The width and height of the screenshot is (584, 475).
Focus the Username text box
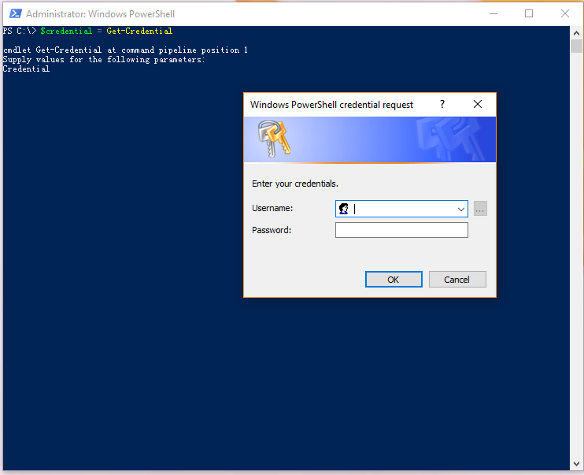401,209
